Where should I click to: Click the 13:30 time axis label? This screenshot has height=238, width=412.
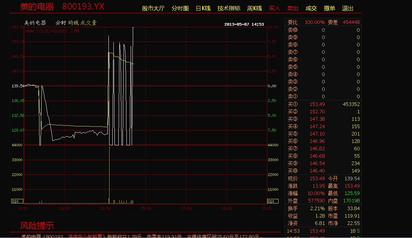tap(105, 208)
